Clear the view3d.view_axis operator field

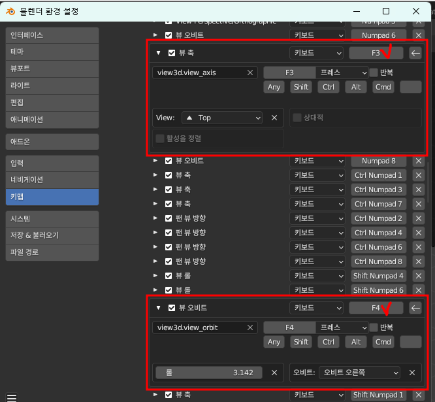(250, 73)
